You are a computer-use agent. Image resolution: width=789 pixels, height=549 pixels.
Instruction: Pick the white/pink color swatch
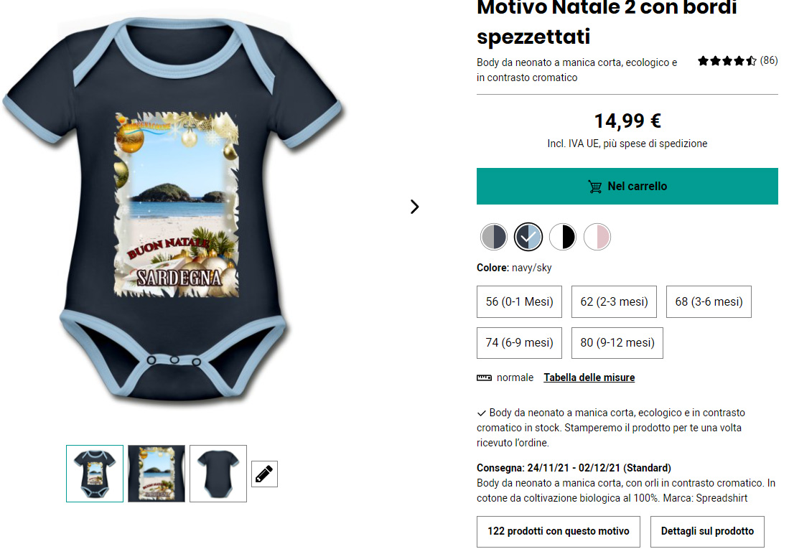coord(597,237)
